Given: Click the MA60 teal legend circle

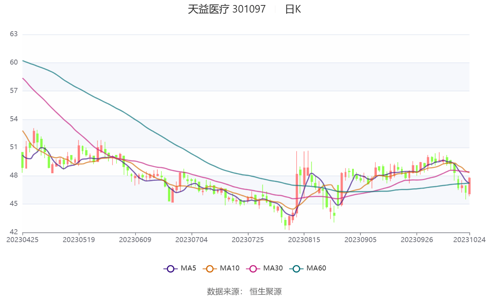Looking at the screenshot, I should point(296,268).
